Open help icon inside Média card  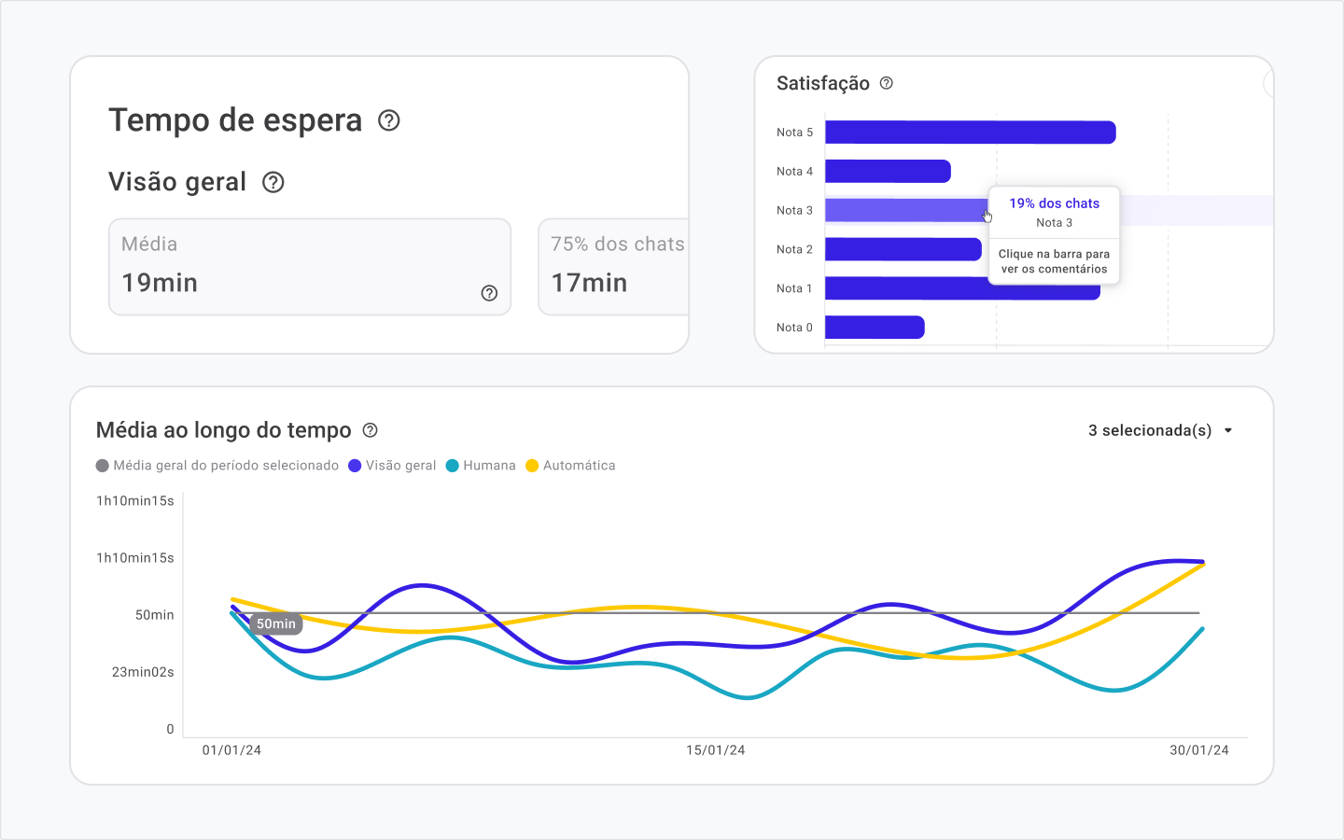click(x=489, y=293)
